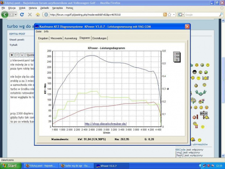Click the uśmieszków smileys link
The width and height of the screenshot is (225, 169).
200,144
